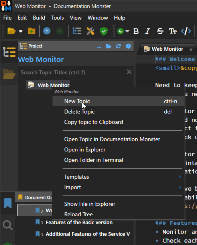Expand the Templates submenu
The width and height of the screenshot is (197, 245).
(x=118, y=177)
